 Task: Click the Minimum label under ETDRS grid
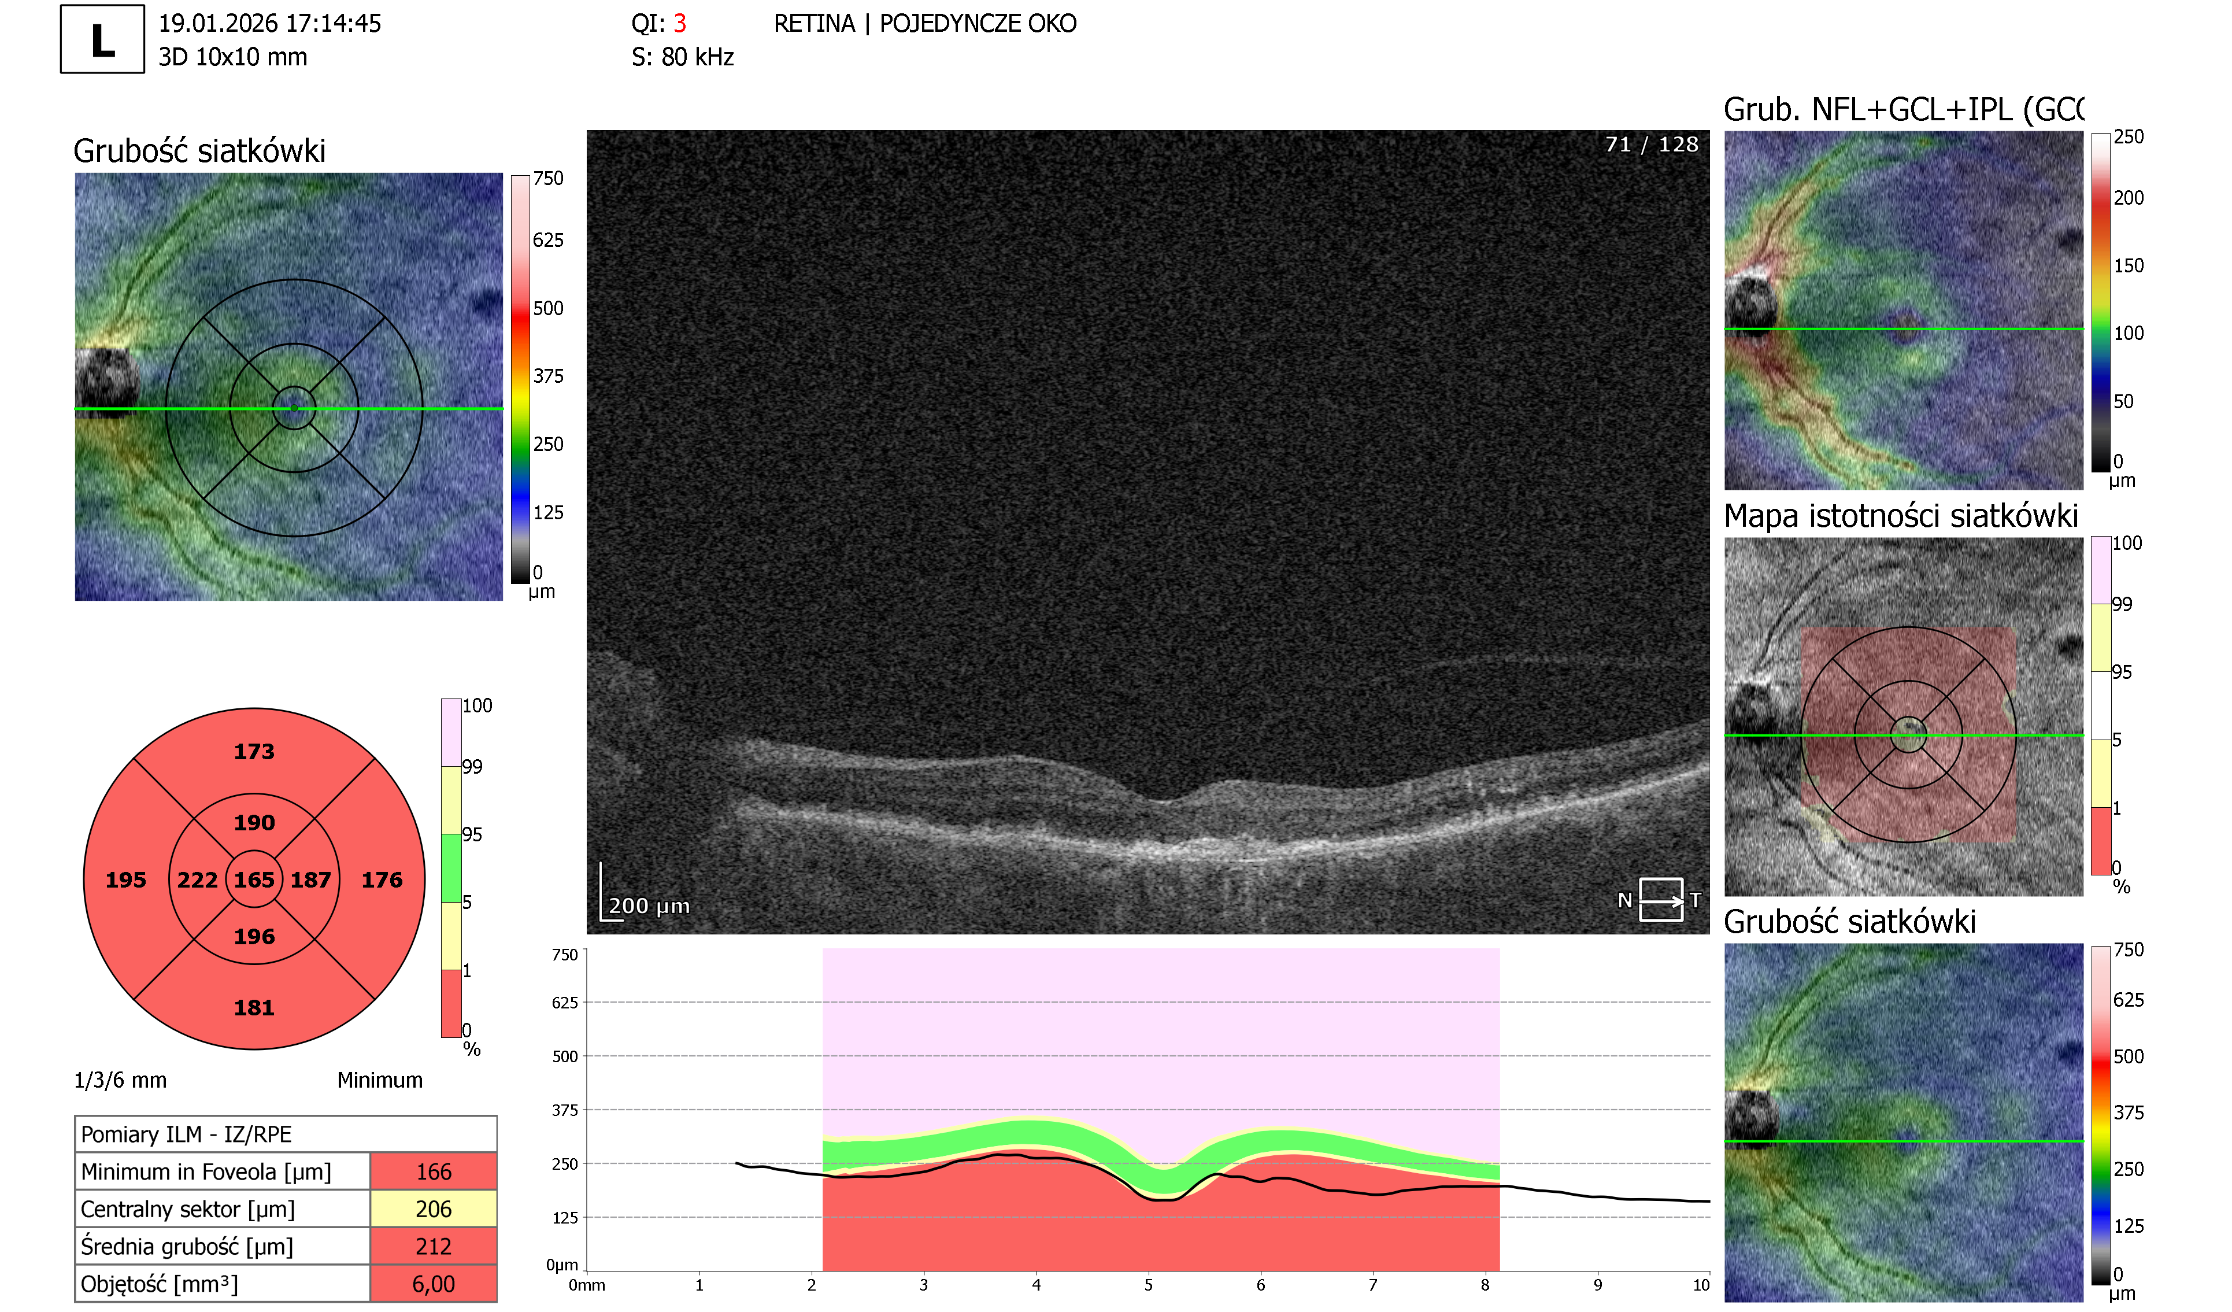pos(380,1080)
